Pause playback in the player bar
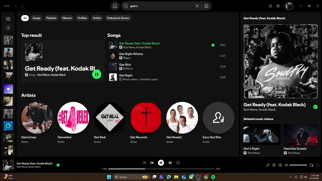The width and height of the screenshot is (322, 181). [x=161, y=163]
